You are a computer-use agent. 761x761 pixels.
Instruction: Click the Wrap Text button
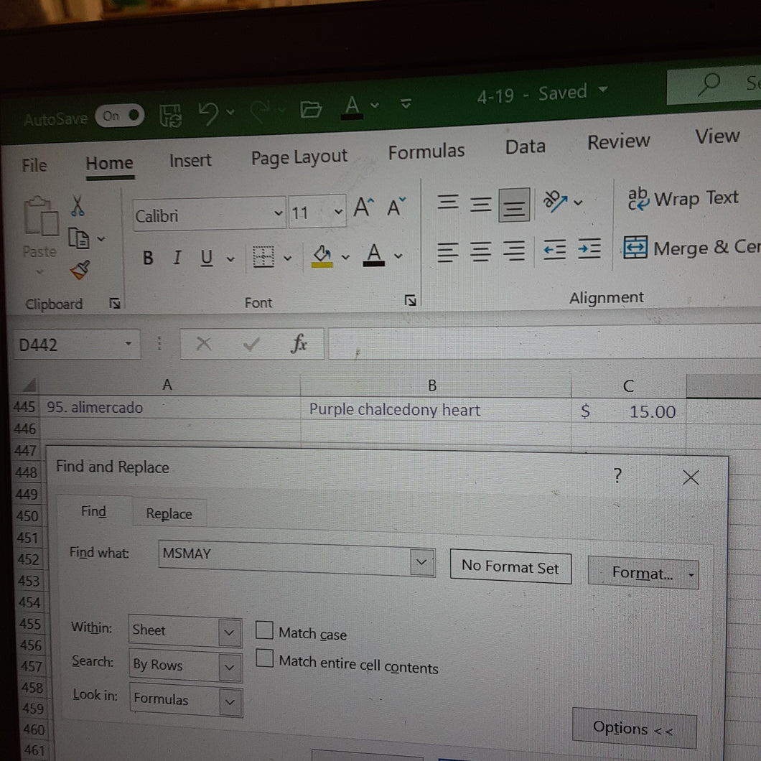683,198
